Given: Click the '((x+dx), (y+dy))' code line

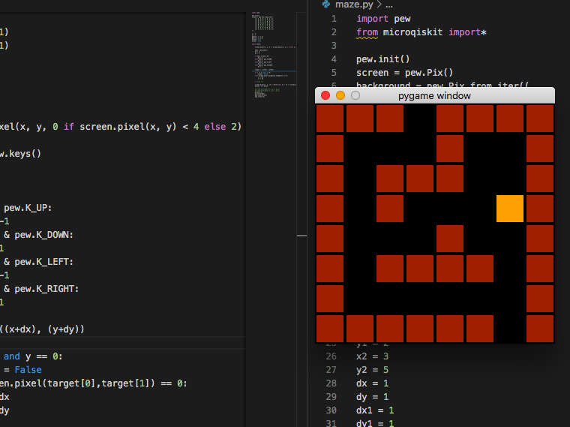Looking at the screenshot, I should point(42,329).
